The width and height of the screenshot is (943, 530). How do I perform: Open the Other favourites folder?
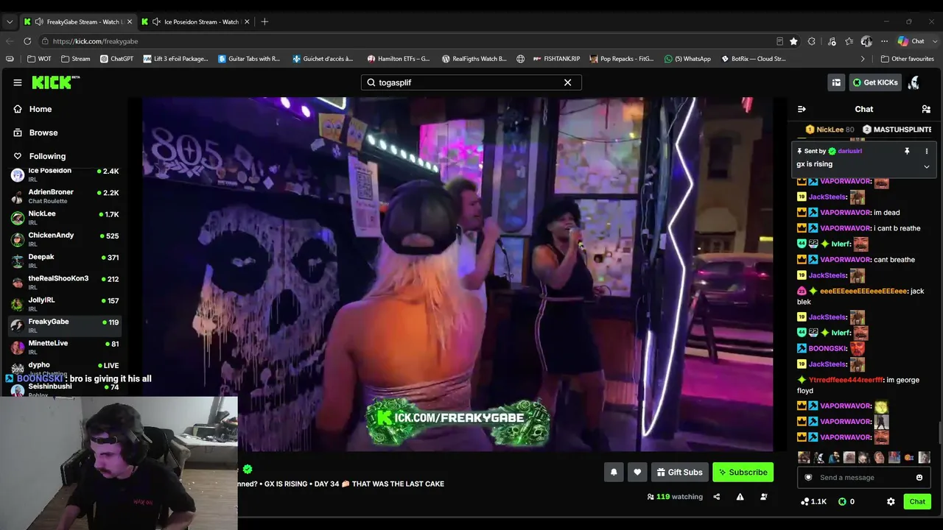[907, 59]
